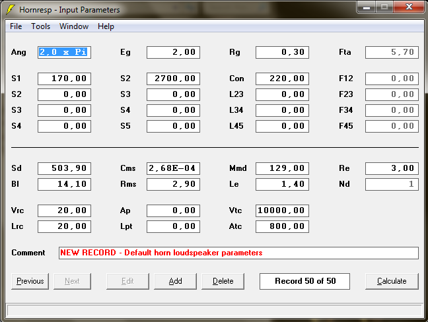Select the Nd field showing 1
The image size is (428, 322).
coord(392,184)
